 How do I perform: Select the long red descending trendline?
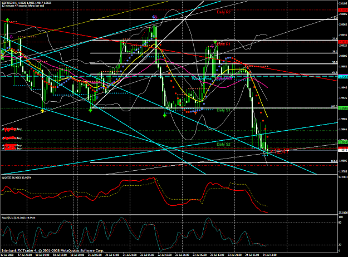point(169,50)
